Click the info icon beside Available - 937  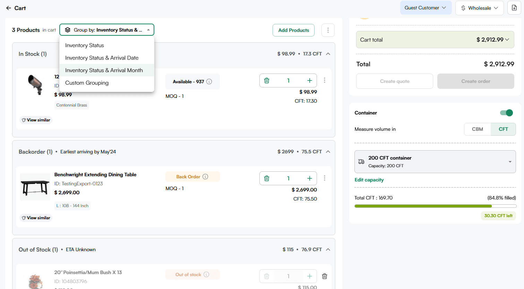click(209, 82)
